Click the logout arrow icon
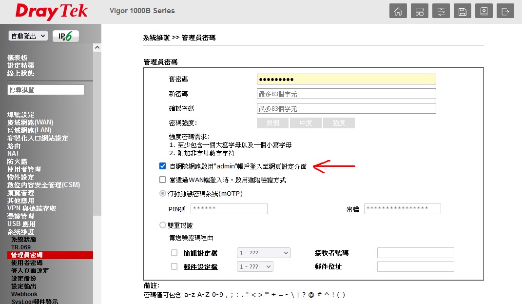Viewport: 522px width, 304px height. click(505, 12)
